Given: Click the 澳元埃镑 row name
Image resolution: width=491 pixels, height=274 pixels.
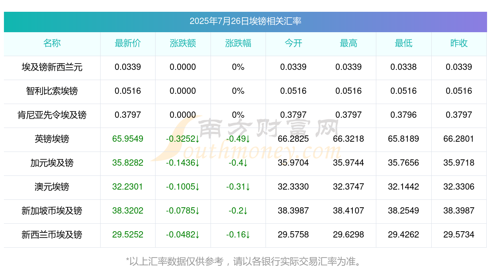Looking at the screenshot, I should click(52, 187).
